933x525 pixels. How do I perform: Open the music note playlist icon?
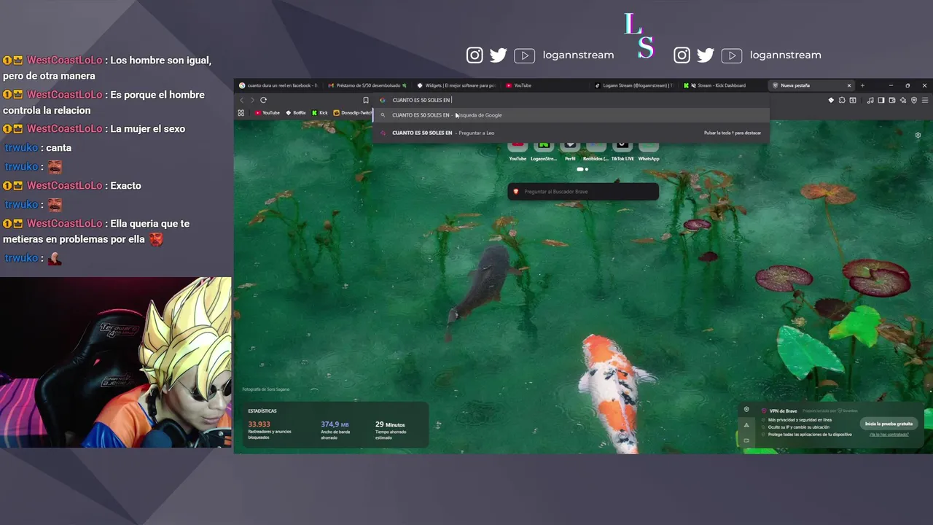871,100
